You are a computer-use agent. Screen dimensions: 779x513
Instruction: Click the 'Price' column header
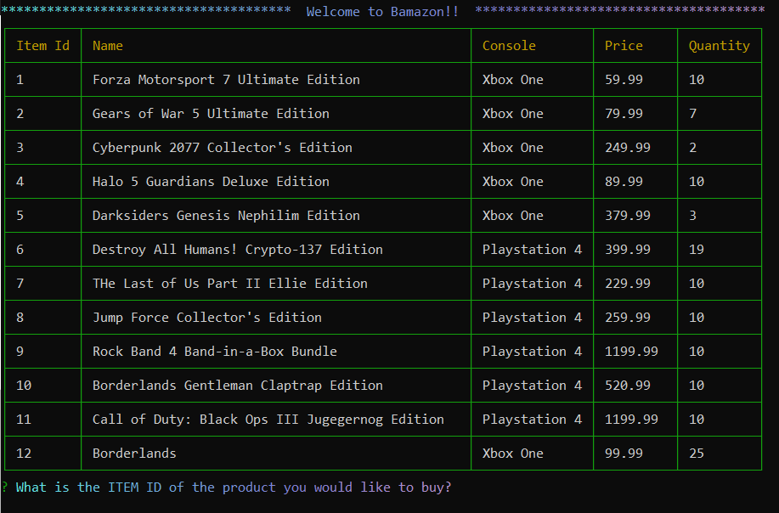pos(624,46)
